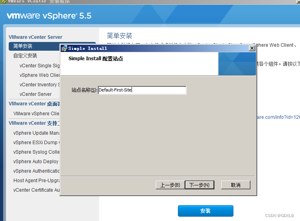Screen dimensions: 300x221
Task: Click the installer window title bar icon
Action: click(4, 2)
